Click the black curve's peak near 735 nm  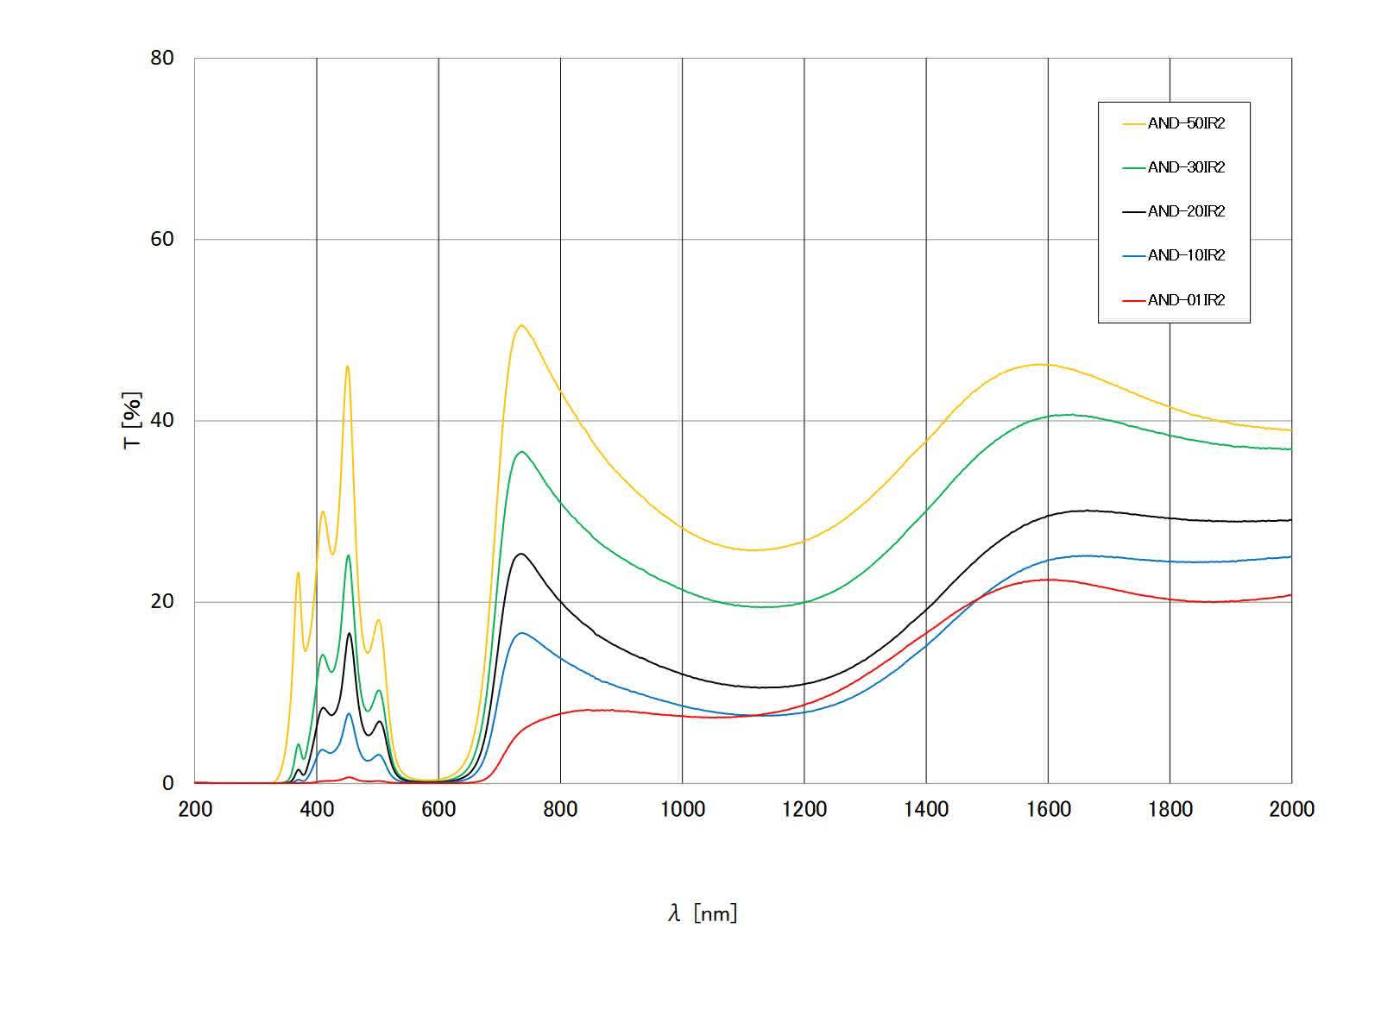click(521, 554)
